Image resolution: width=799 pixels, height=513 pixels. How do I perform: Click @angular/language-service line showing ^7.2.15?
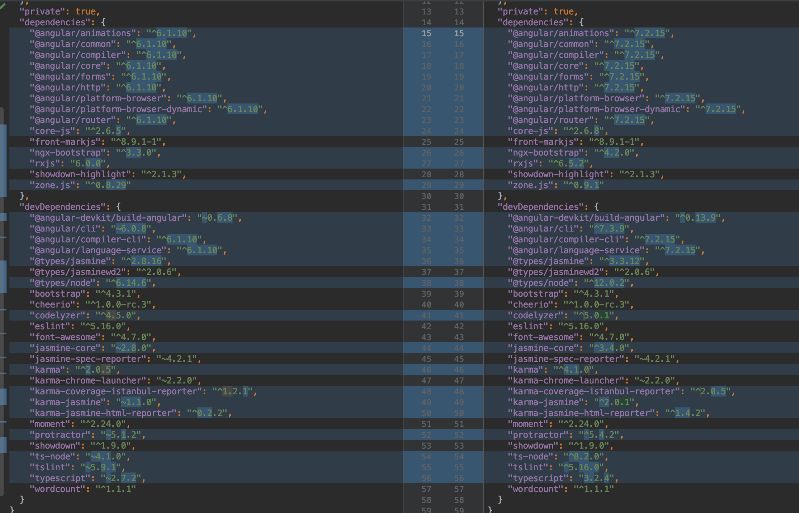point(606,250)
